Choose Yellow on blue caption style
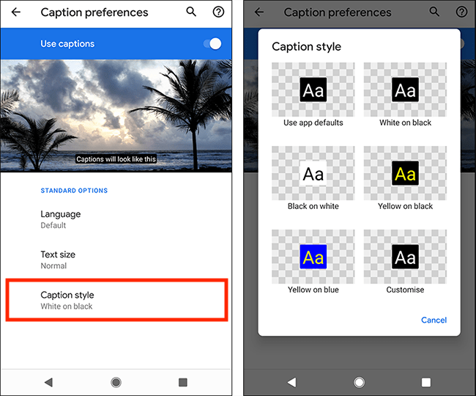The height and width of the screenshot is (396, 476). 313,257
